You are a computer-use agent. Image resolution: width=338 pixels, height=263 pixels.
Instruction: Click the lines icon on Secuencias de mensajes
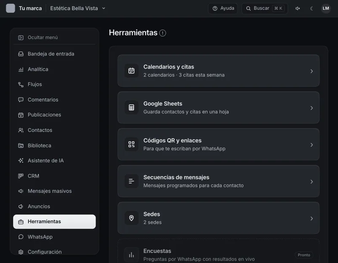click(x=131, y=181)
